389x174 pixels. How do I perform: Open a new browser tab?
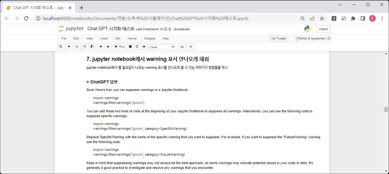pyautogui.click(x=81, y=8)
